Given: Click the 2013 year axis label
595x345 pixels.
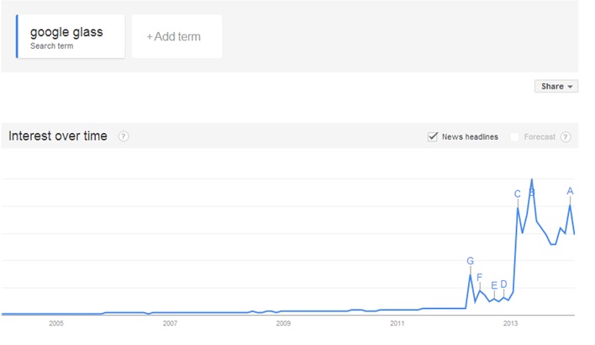Looking at the screenshot, I should point(510,323).
